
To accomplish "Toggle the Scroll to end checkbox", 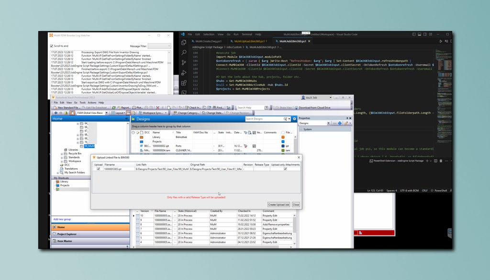I will coord(52,46).
